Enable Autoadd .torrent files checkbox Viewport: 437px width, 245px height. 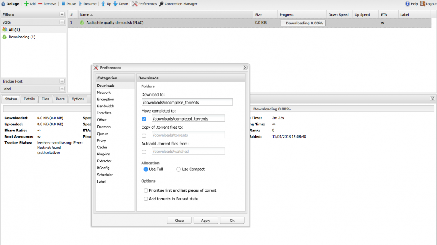pos(144,152)
